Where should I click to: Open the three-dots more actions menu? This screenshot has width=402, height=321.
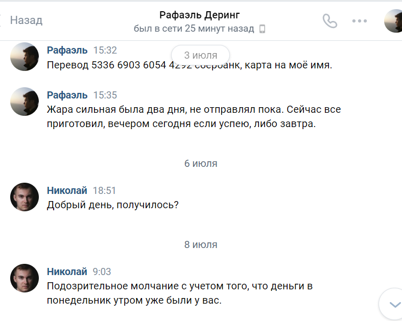click(360, 21)
